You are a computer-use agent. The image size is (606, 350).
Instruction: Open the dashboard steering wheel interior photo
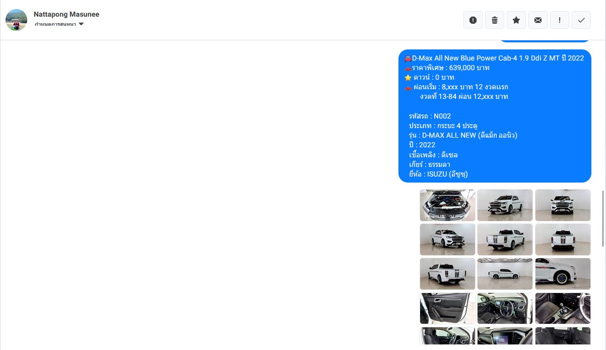pyautogui.click(x=505, y=309)
